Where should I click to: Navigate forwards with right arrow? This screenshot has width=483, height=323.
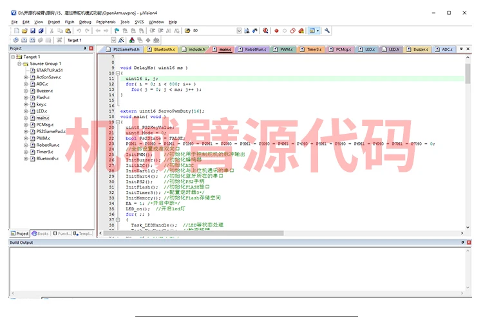tap(106, 31)
